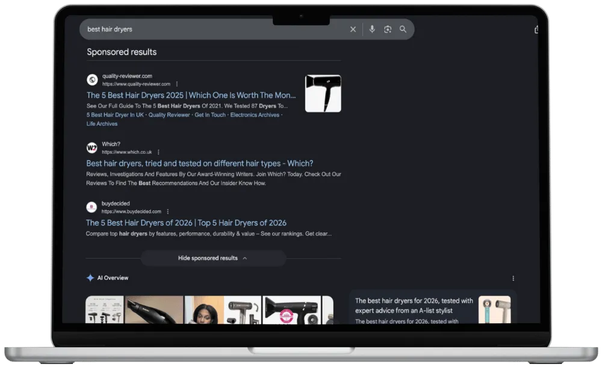The height and width of the screenshot is (367, 602).
Task: Open options menu next to which.co.uk URL
Action: pyautogui.click(x=158, y=152)
